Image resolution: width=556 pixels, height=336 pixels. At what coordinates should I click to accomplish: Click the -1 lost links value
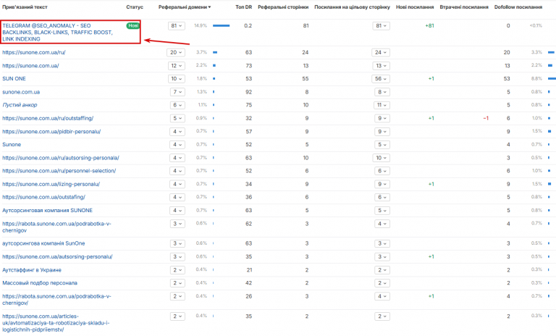(486, 118)
